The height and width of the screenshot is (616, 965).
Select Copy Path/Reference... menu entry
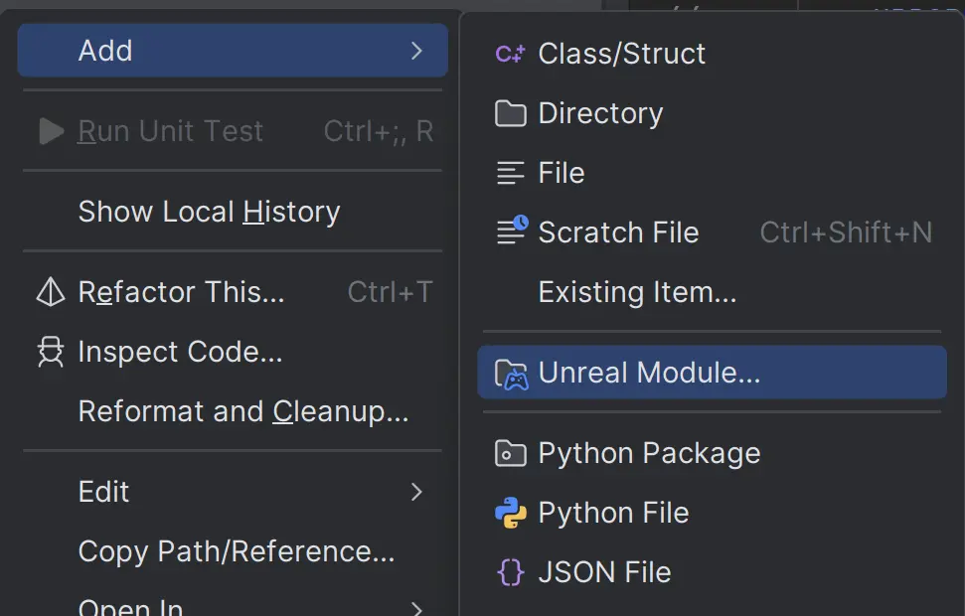coord(237,551)
